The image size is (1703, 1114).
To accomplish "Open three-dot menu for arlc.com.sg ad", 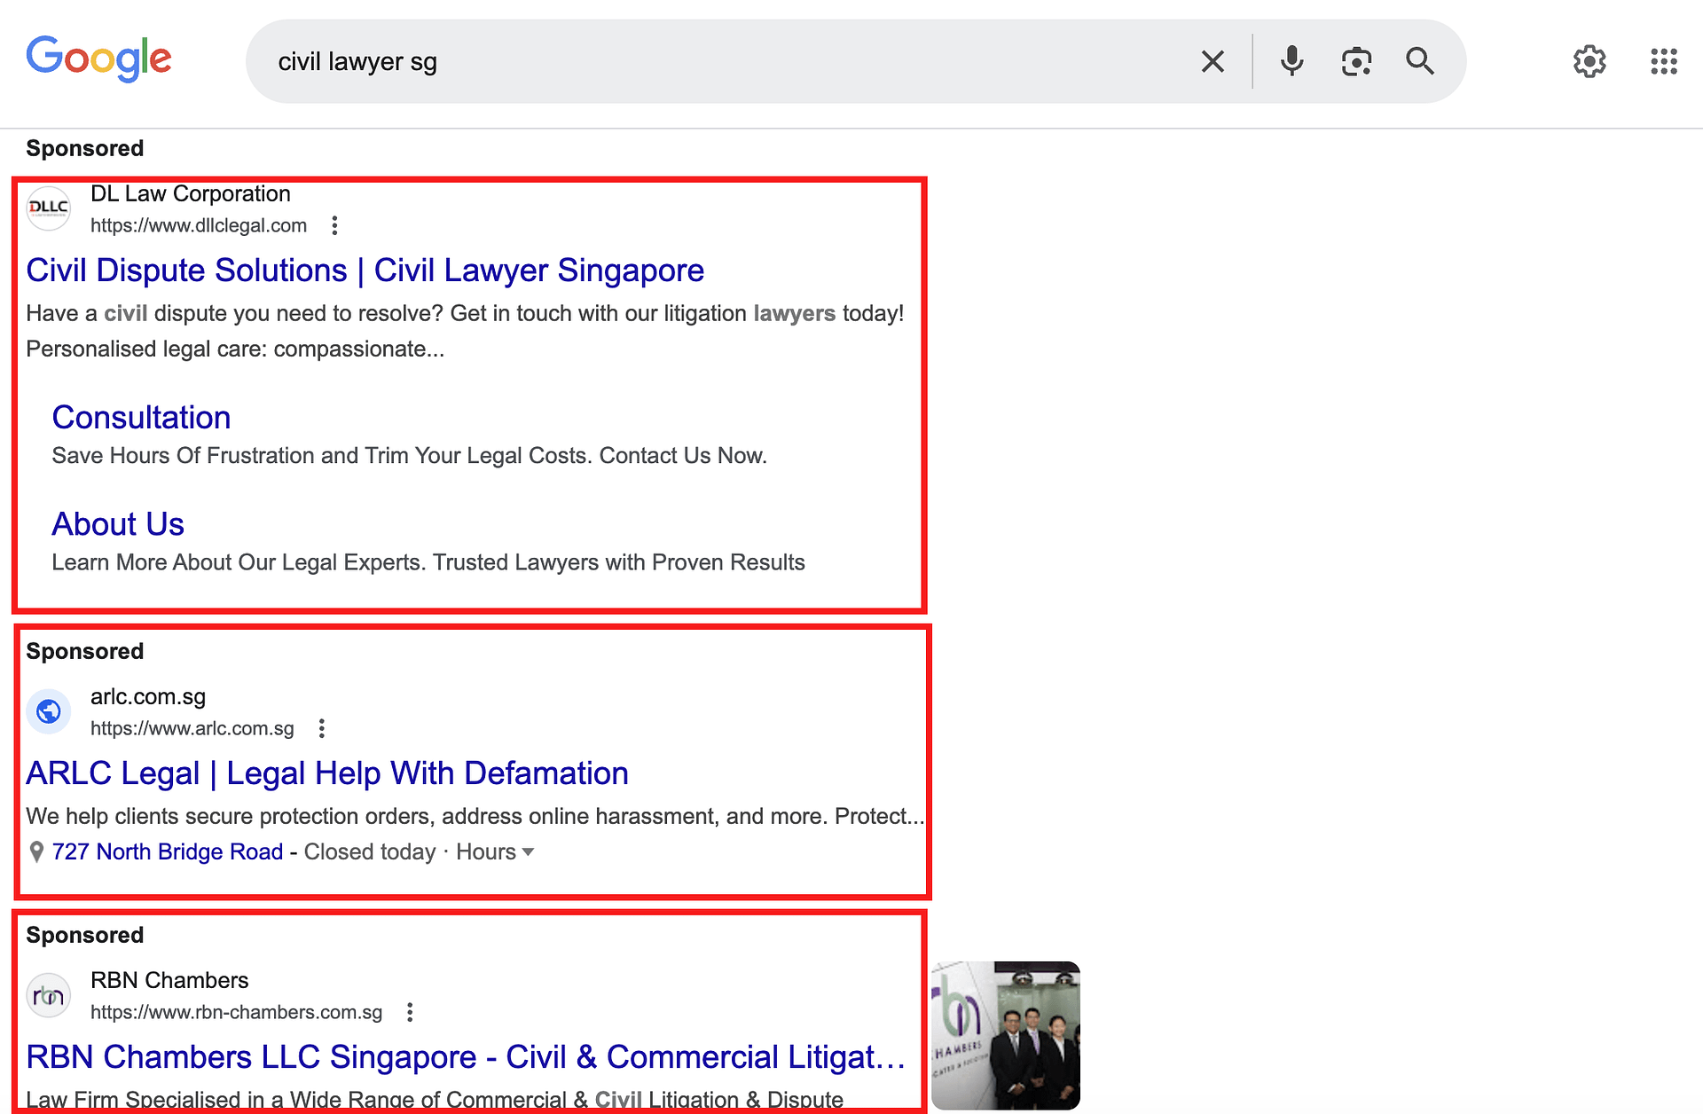I will pyautogui.click(x=322, y=728).
